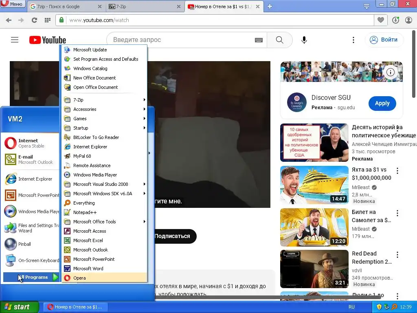Launch MyPal 68 from programs menu
The width and height of the screenshot is (417, 313).
(105, 156)
